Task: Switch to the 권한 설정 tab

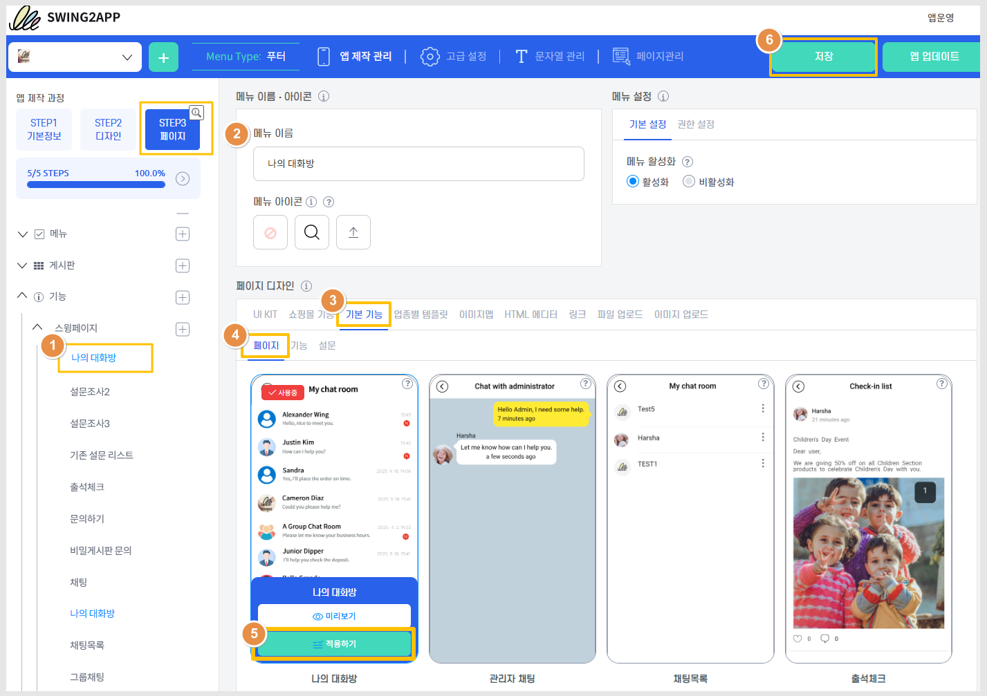Action: coord(695,124)
